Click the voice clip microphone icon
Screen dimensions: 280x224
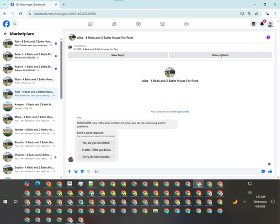[69, 171]
